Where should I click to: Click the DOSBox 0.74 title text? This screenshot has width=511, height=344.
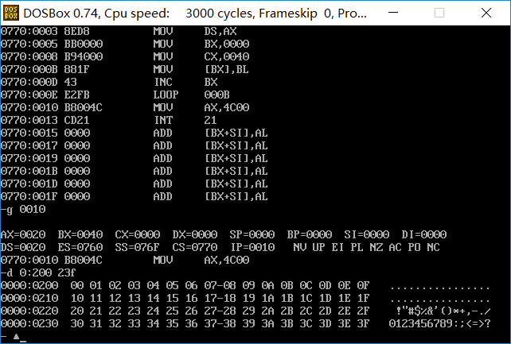(x=194, y=14)
